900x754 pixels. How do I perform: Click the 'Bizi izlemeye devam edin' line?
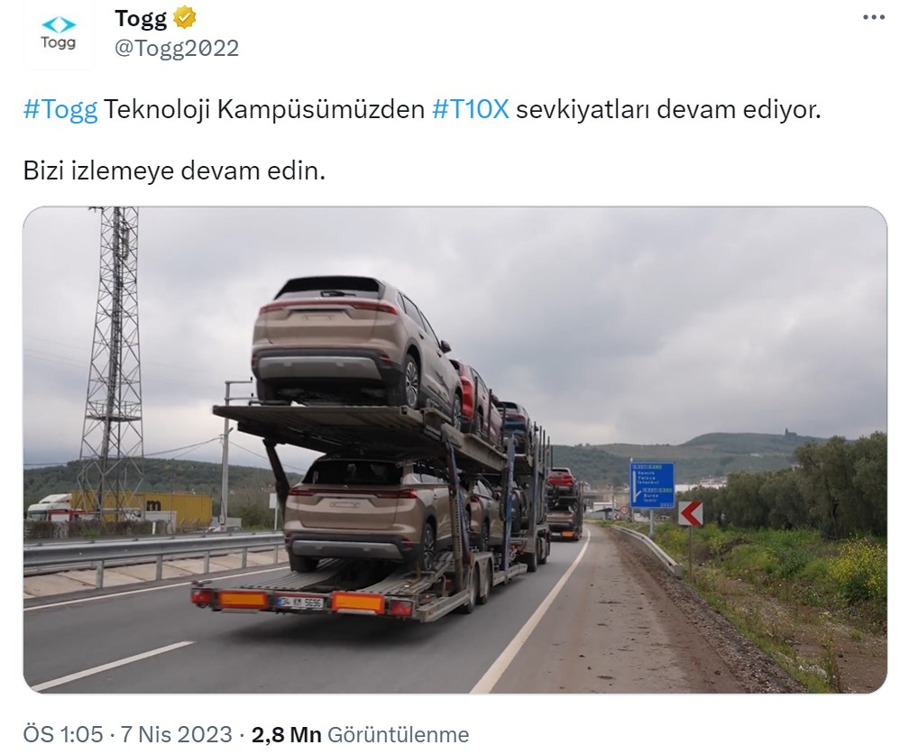click(x=174, y=170)
